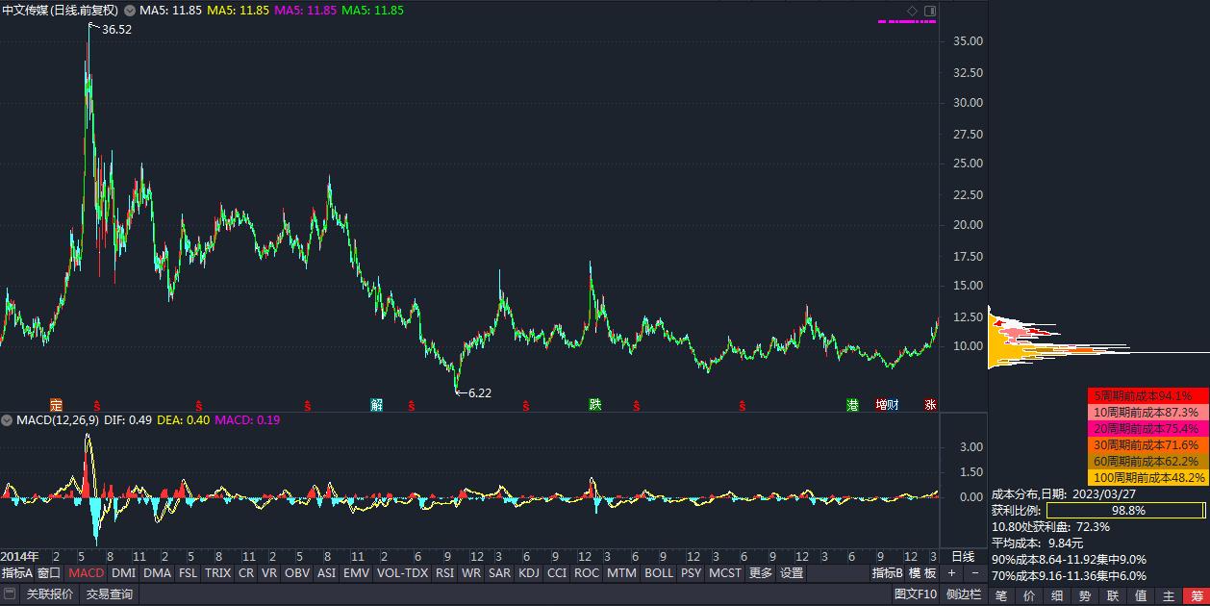
Task: Select the RSI indicator
Action: tap(442, 572)
